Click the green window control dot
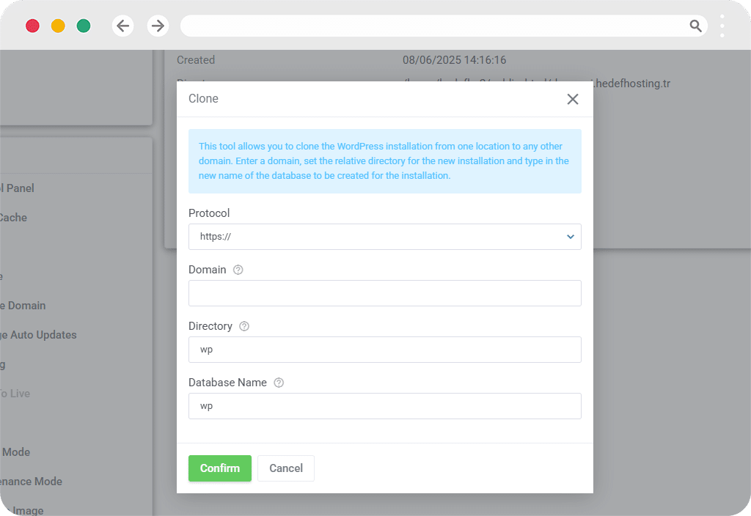Image resolution: width=751 pixels, height=516 pixels. point(84,26)
